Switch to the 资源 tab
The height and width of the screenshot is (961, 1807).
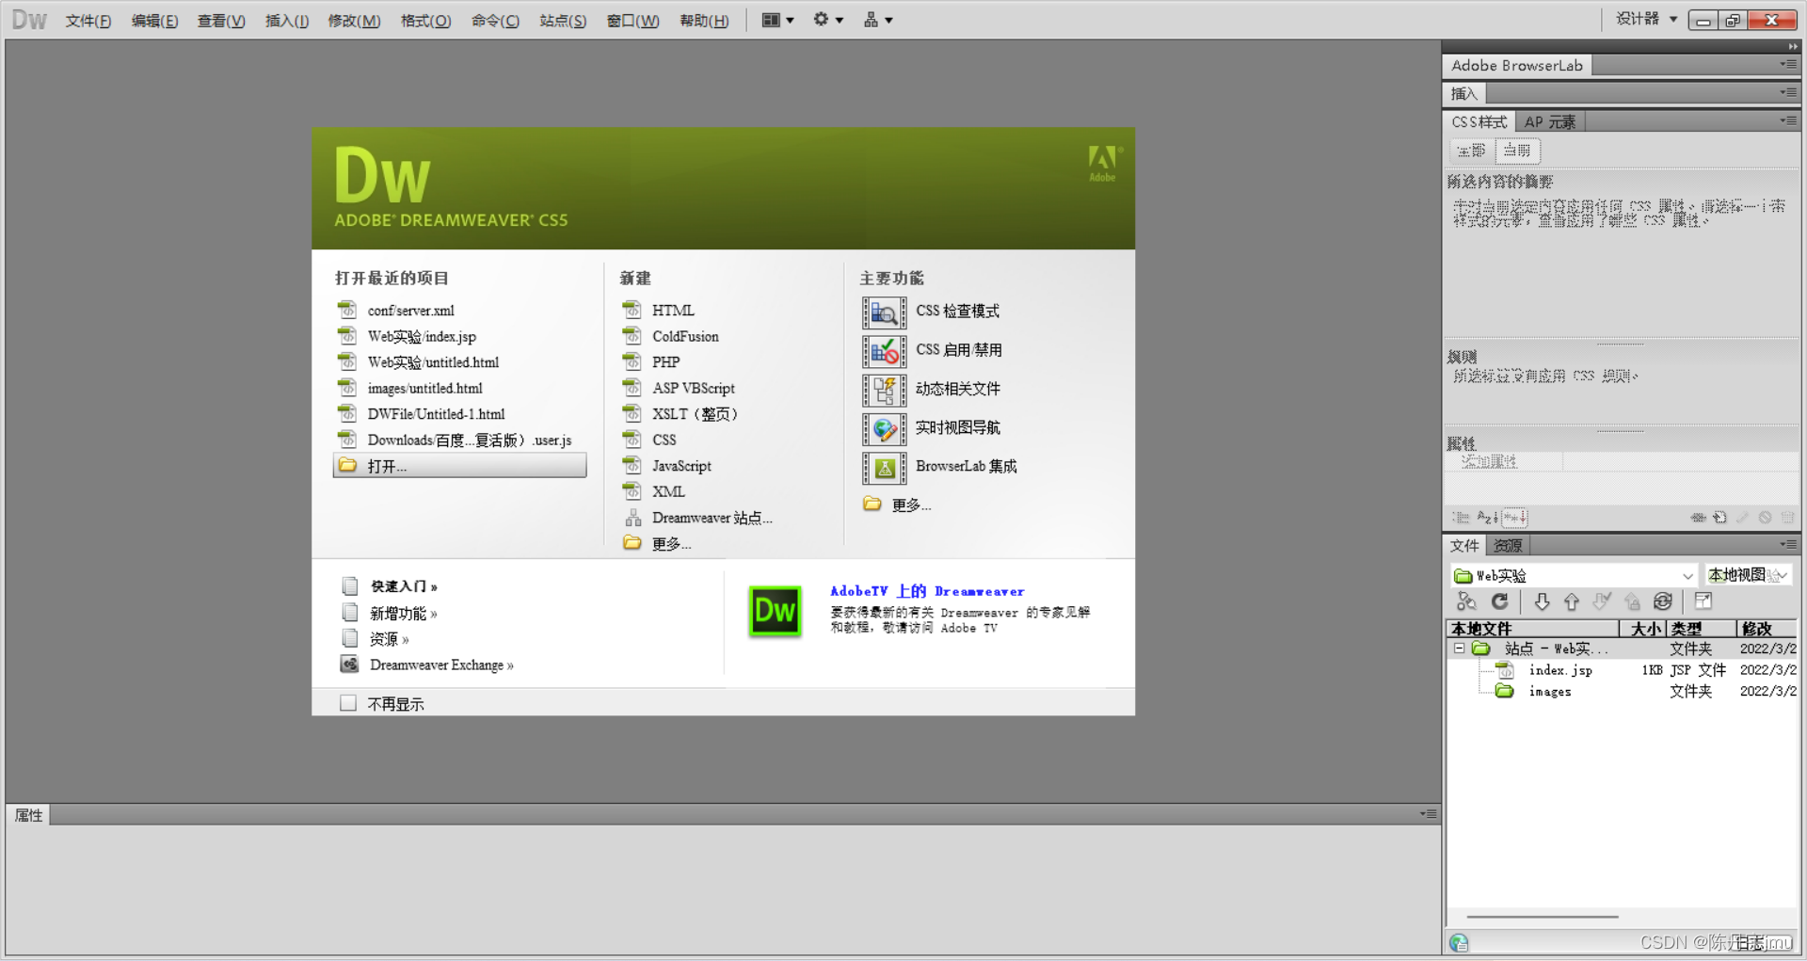(1508, 546)
